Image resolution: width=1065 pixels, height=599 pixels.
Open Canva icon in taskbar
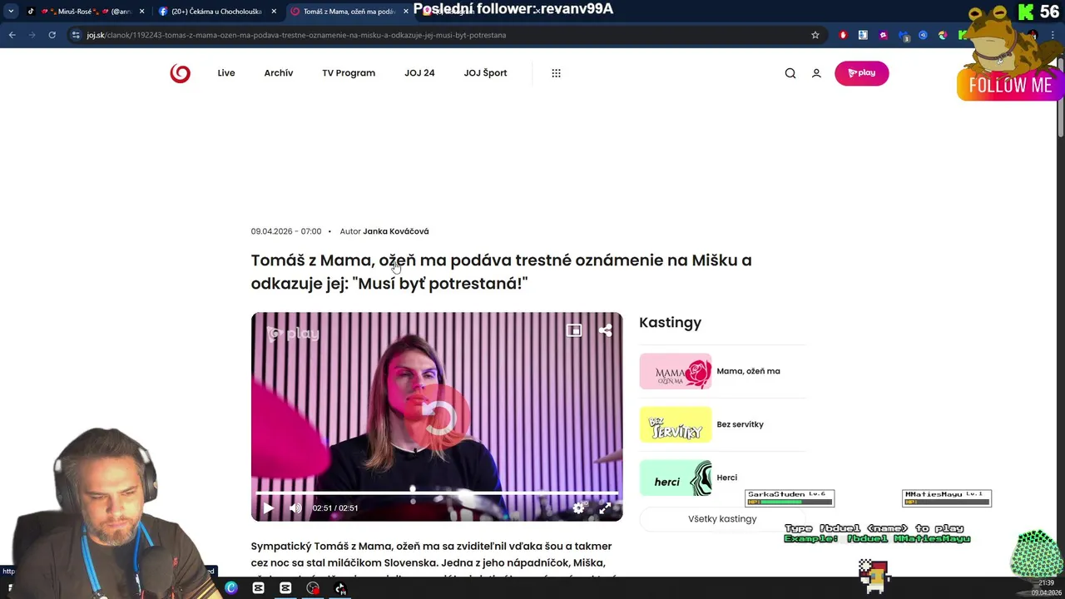point(231,588)
